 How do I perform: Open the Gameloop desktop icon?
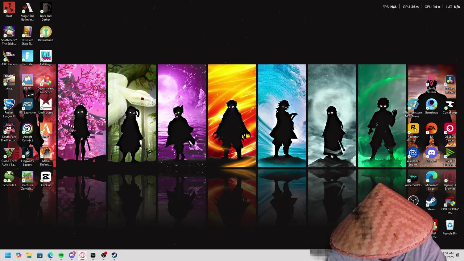click(431, 107)
